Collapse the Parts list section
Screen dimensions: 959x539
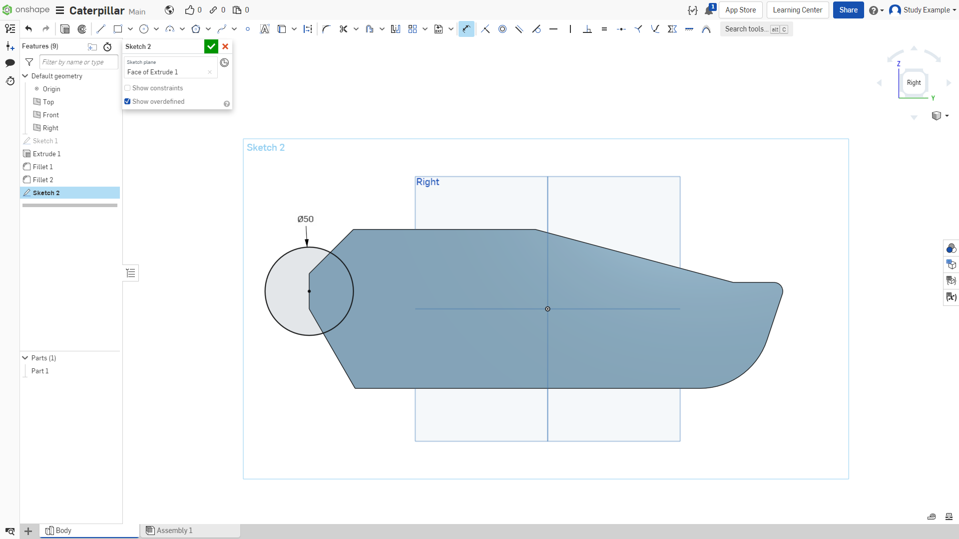[25, 358]
